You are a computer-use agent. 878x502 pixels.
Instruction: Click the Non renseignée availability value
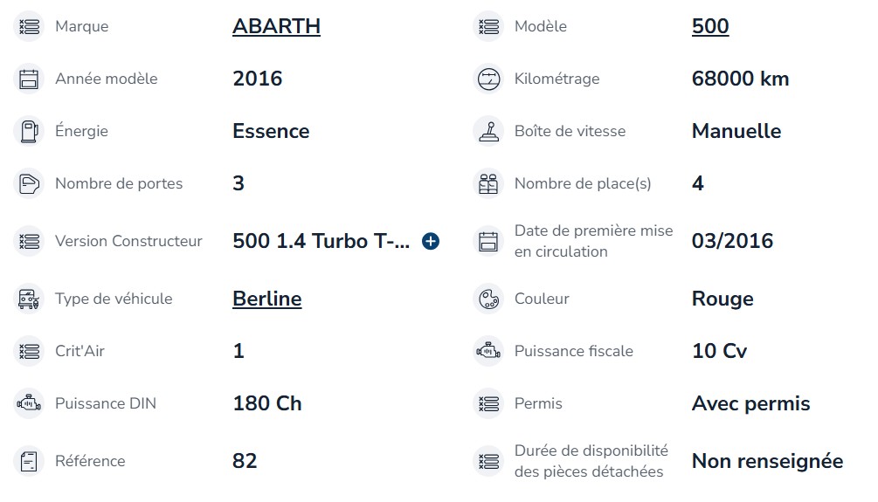click(x=767, y=461)
